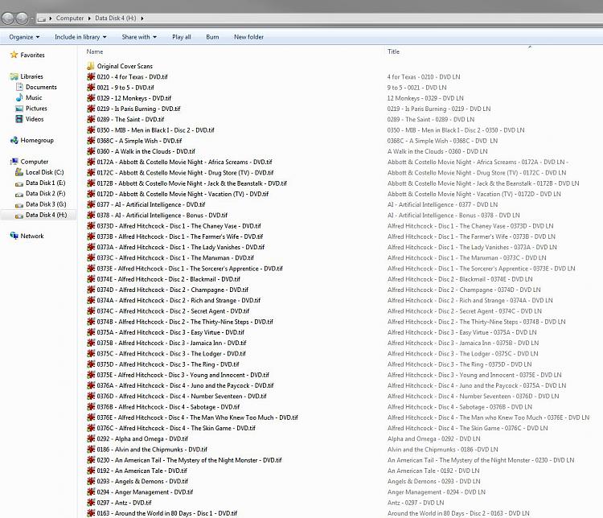
Task: Click the Libraries icon in sidebar
Action: [14, 76]
